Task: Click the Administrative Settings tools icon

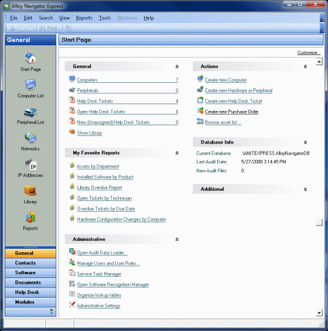Action: pos(72,305)
